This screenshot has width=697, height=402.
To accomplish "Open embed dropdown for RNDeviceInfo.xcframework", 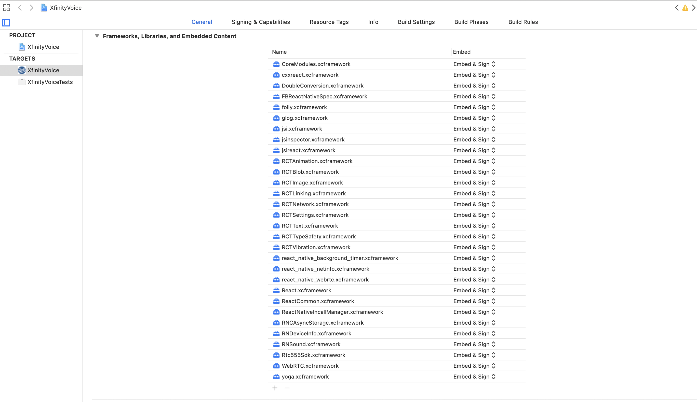I will pos(474,333).
